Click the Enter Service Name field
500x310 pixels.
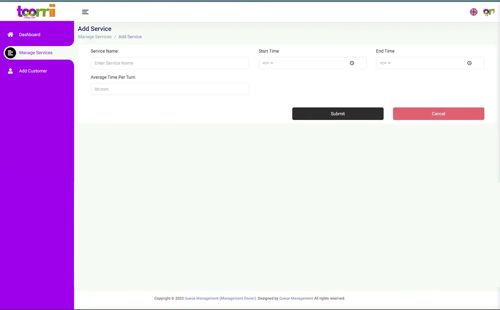point(169,63)
